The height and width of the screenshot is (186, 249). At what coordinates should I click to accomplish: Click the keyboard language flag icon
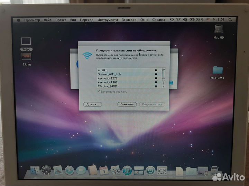(208, 19)
